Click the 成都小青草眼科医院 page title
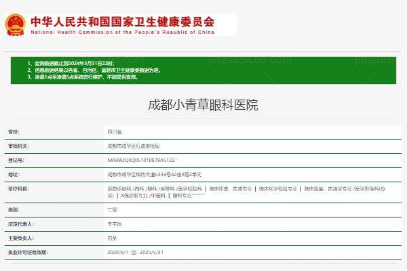This screenshot has height=271, width=407. click(x=203, y=105)
